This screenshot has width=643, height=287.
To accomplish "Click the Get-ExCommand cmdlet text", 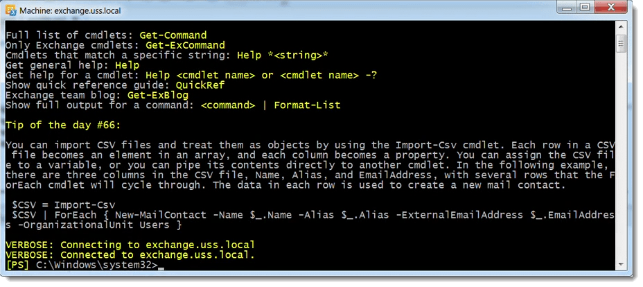I will click(182, 45).
